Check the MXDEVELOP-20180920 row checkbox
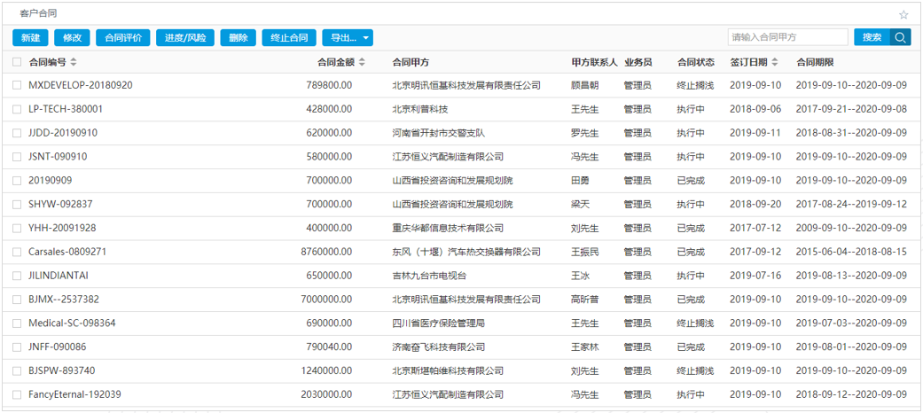The width and height of the screenshot is (923, 413). pyautogui.click(x=17, y=85)
